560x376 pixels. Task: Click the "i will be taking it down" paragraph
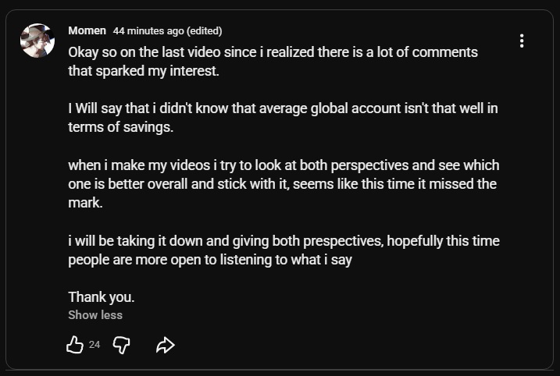(284, 250)
